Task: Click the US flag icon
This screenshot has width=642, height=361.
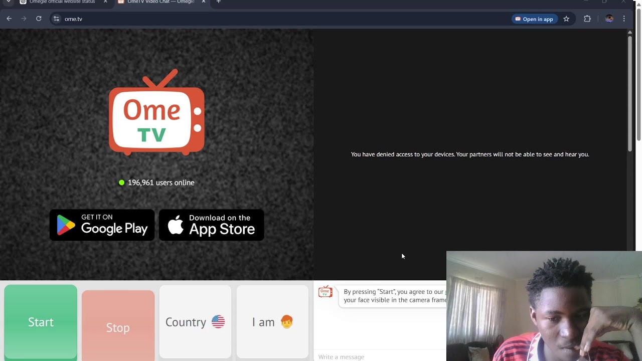Action: pos(218,321)
